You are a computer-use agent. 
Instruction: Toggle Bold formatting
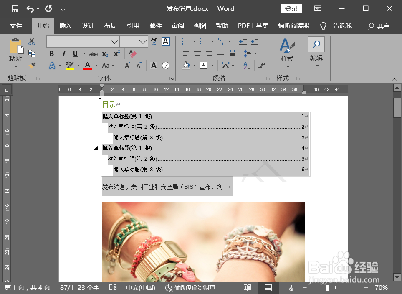52,53
